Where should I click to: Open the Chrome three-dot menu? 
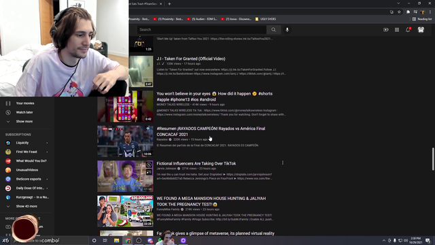(x=430, y=12)
